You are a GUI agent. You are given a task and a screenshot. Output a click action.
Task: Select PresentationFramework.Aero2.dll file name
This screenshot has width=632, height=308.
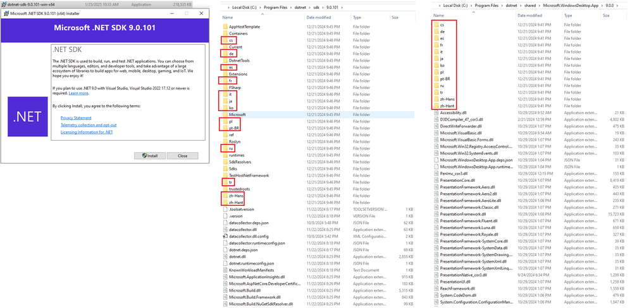[468, 194]
